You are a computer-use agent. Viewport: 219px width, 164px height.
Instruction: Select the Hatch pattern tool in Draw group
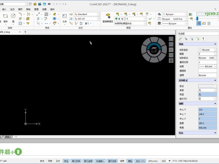pos(20,23)
